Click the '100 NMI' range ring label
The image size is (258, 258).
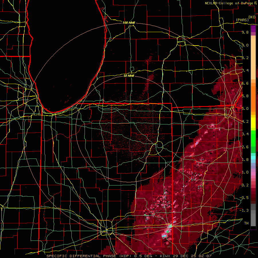[x=129, y=23]
